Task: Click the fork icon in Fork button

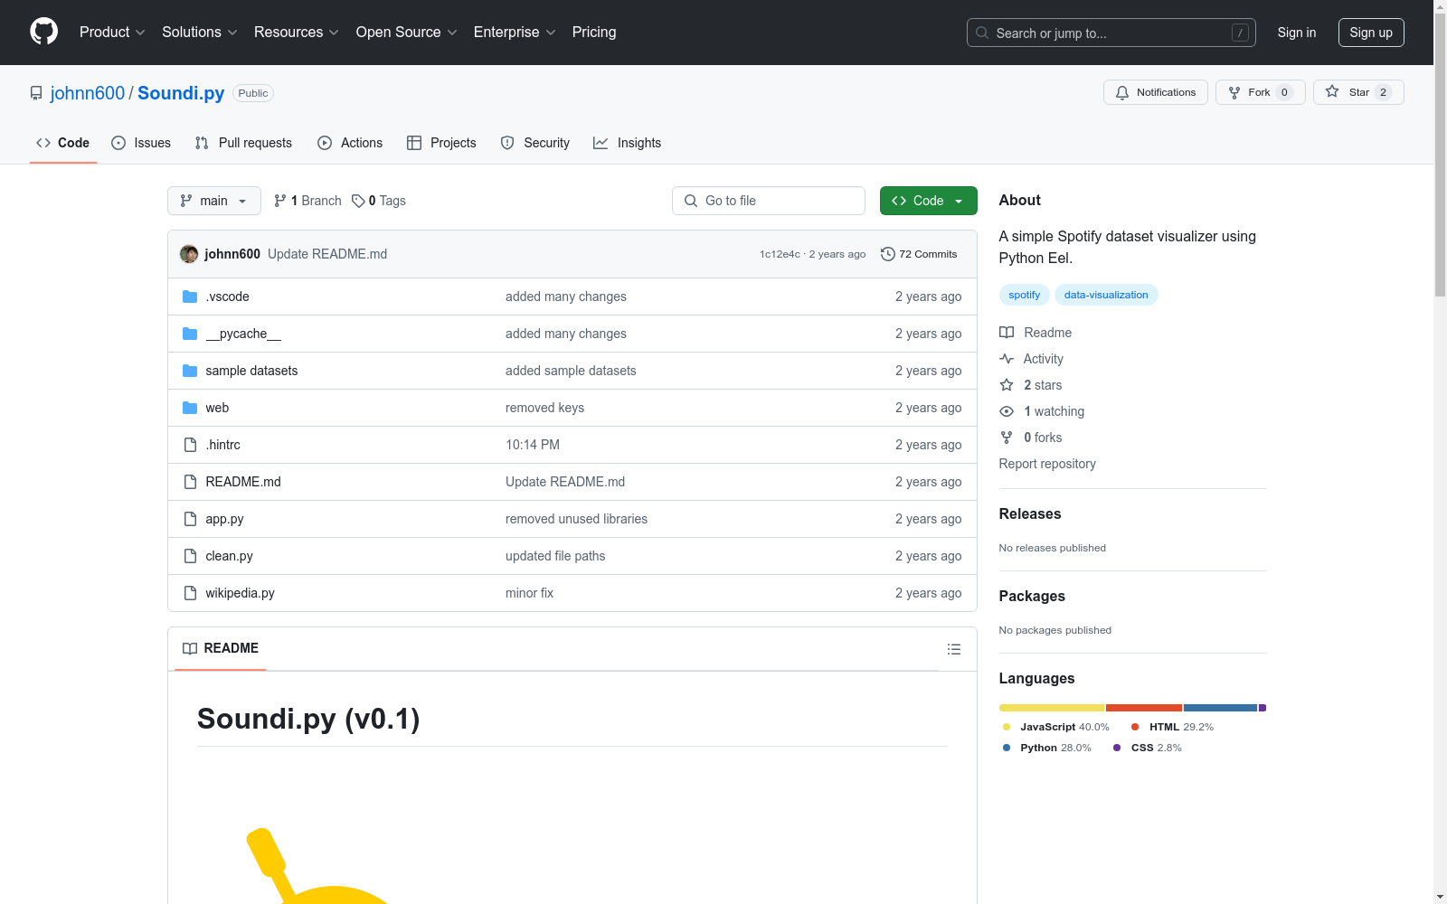Action: click(1234, 92)
